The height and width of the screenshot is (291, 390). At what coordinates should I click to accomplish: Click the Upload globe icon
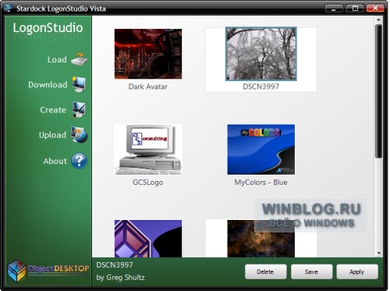(x=79, y=135)
